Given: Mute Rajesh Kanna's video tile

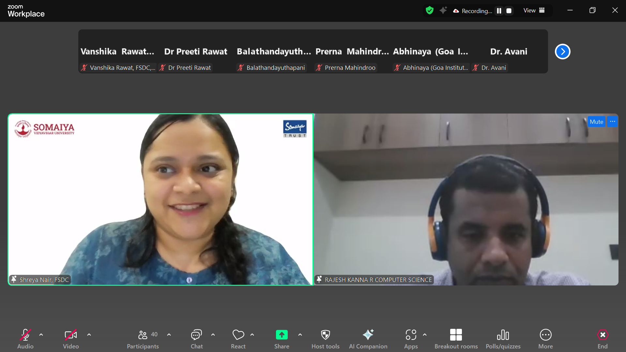Looking at the screenshot, I should point(596,122).
